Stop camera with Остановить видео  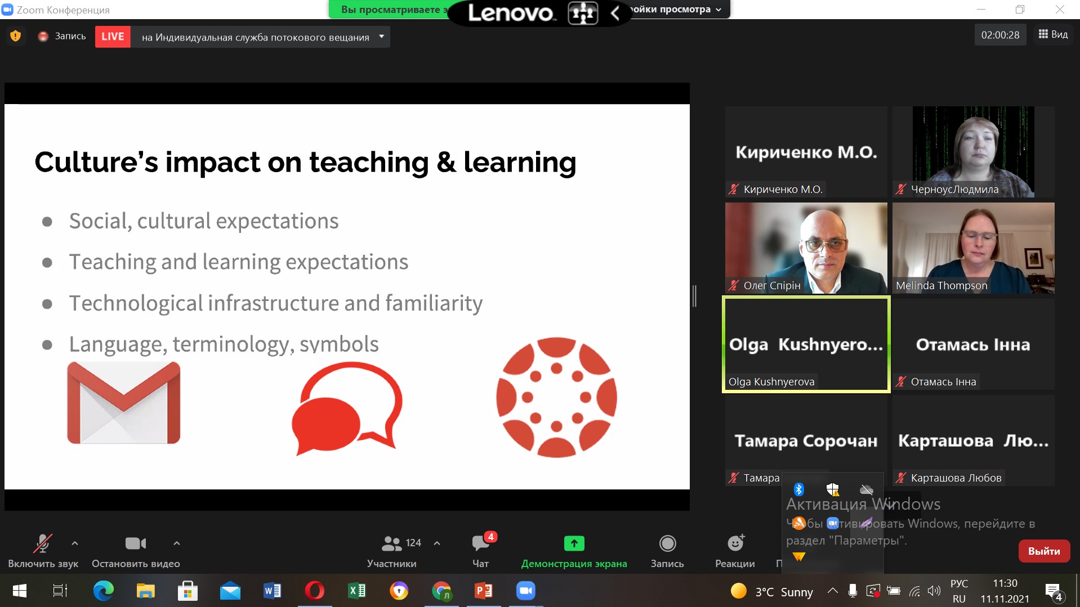136,550
